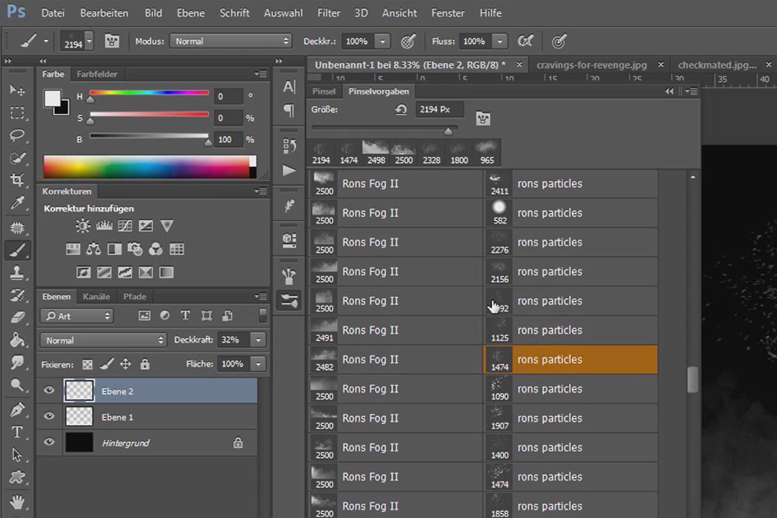Toggle pressure for opacity button

(407, 41)
